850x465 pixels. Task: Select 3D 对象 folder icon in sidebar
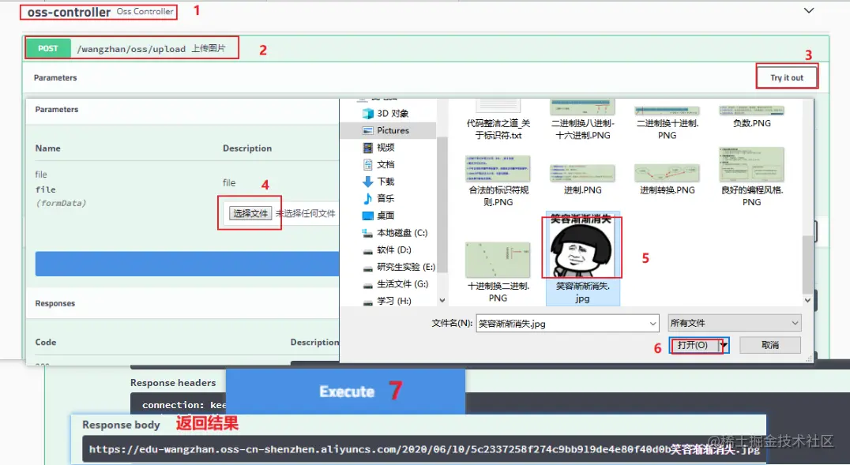(x=368, y=113)
